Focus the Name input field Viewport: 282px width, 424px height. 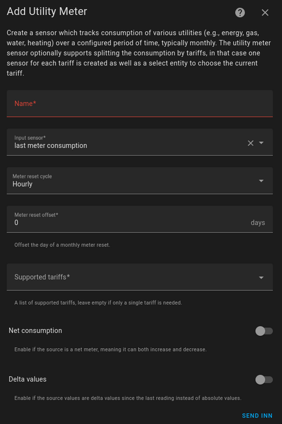140,103
